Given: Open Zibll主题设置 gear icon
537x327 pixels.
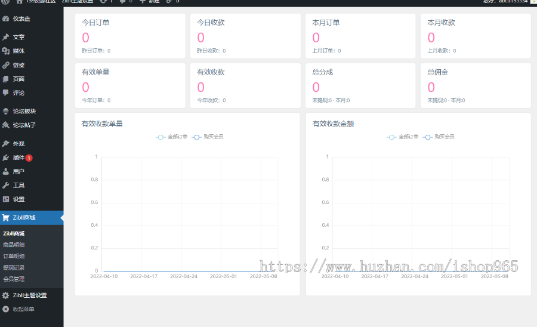Looking at the screenshot, I should point(5,295).
